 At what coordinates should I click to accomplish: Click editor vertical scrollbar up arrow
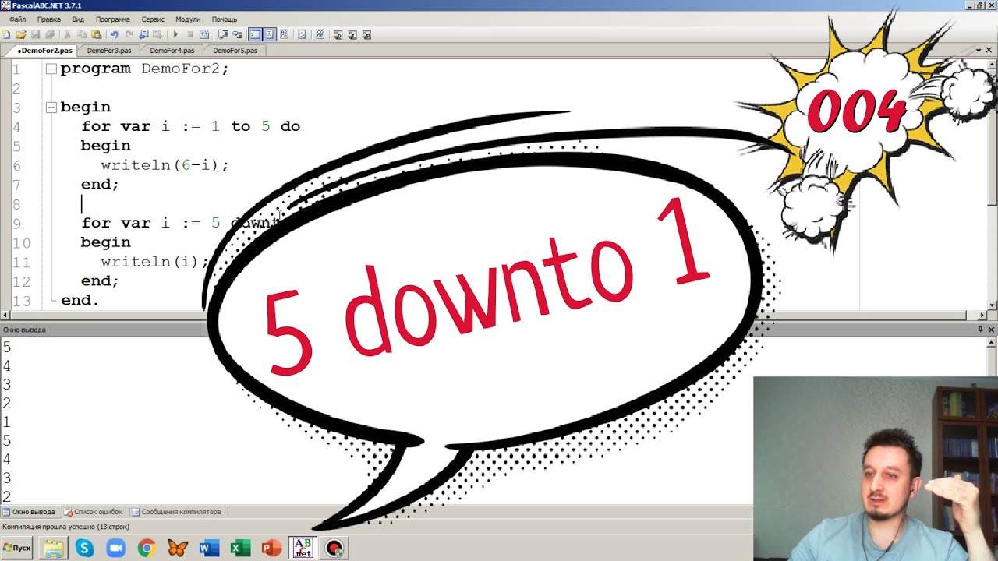(x=992, y=63)
